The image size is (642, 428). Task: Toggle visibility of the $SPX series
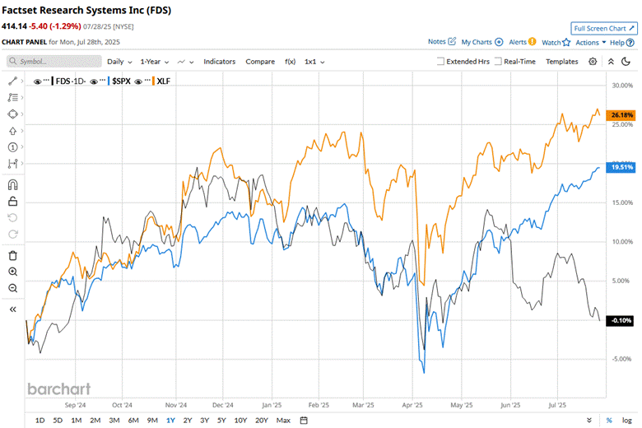[x=94, y=81]
